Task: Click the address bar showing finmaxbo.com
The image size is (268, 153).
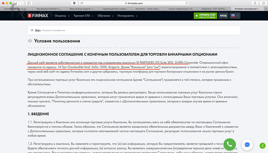Action: [134, 3]
